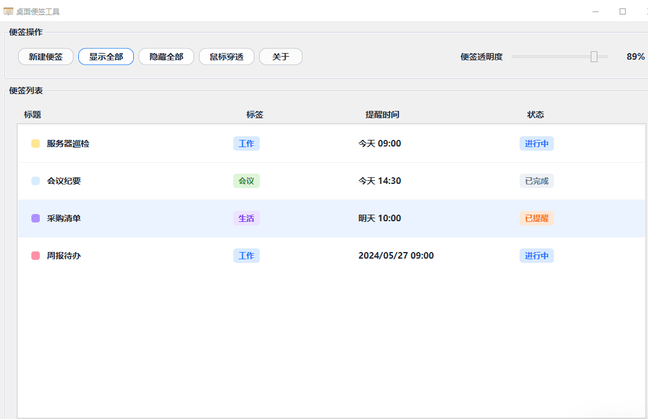The image size is (648, 419).
Task: Click the pink swatch beside 周报待办
Action: pos(36,256)
